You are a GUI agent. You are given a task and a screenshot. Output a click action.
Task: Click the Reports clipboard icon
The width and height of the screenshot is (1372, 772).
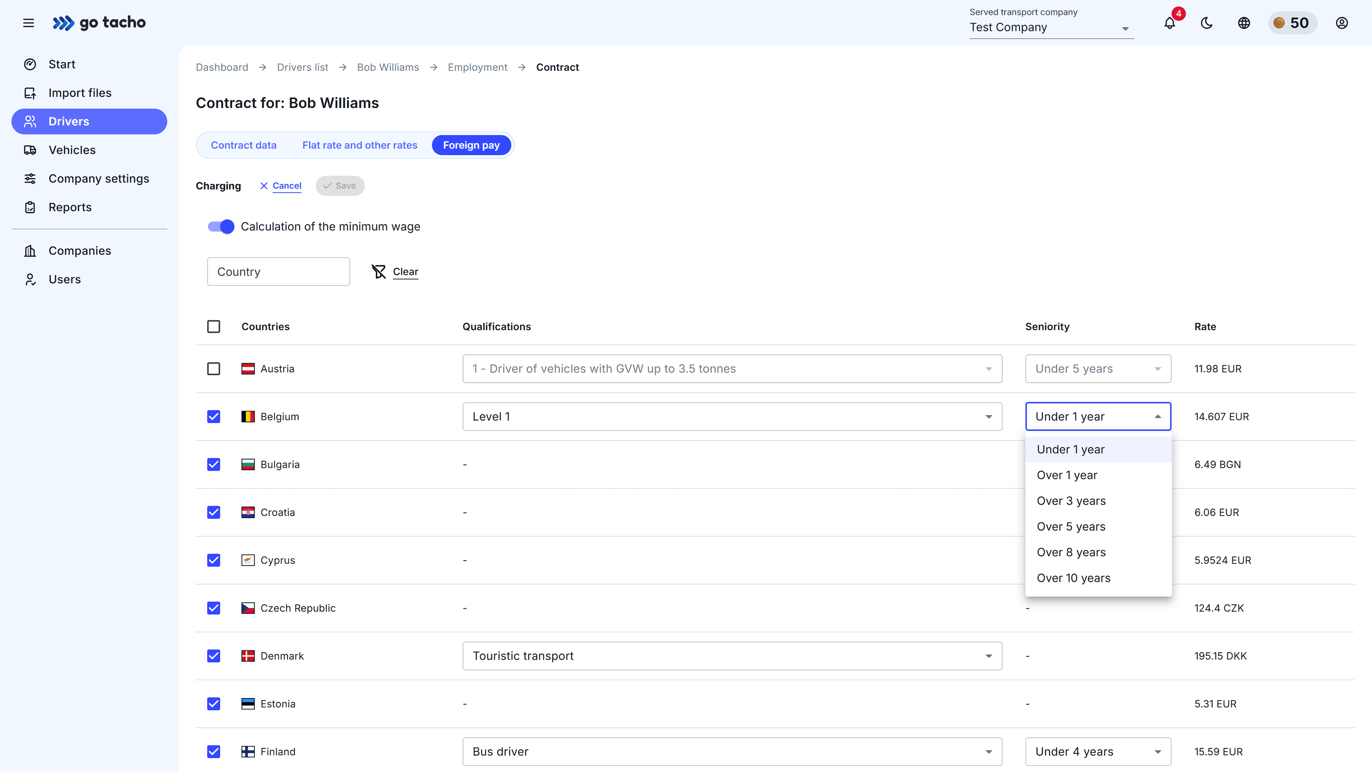tap(30, 208)
